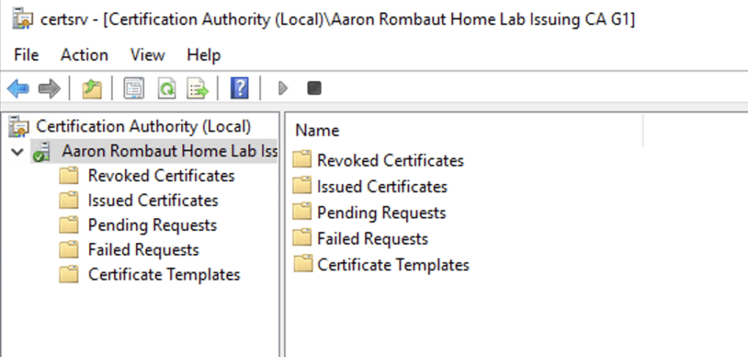The height and width of the screenshot is (357, 748).
Task: Start the CA service with play icon
Action: click(283, 89)
